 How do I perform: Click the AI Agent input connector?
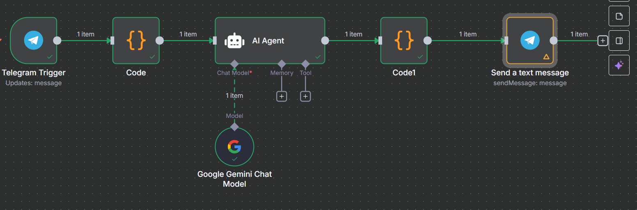click(215, 41)
